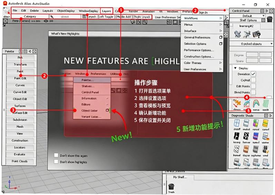Enable the CvHull checkbox

click(x=253, y=80)
